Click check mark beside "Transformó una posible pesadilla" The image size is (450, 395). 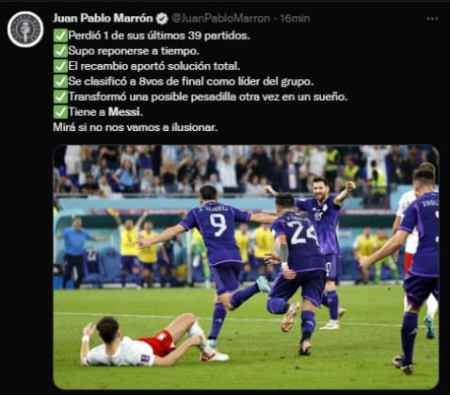click(x=60, y=96)
